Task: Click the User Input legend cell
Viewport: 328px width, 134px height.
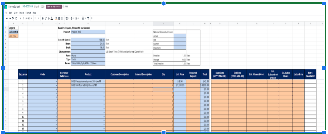Action: coord(13,36)
